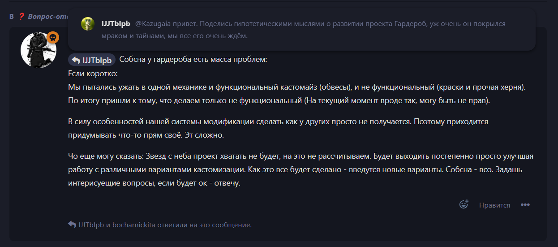Click the small green avatar in quoted preview
The image size is (558, 247).
[88, 24]
